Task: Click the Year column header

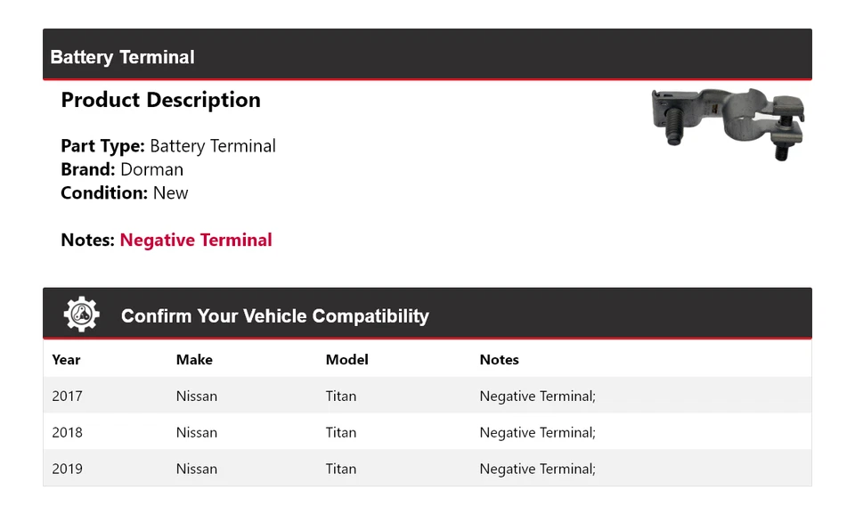Action: point(66,360)
